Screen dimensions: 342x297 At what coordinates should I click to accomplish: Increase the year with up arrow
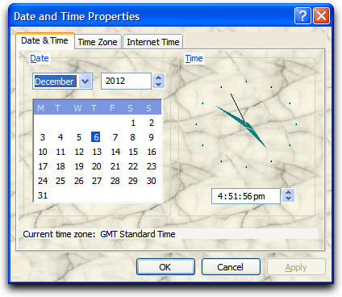159,77
